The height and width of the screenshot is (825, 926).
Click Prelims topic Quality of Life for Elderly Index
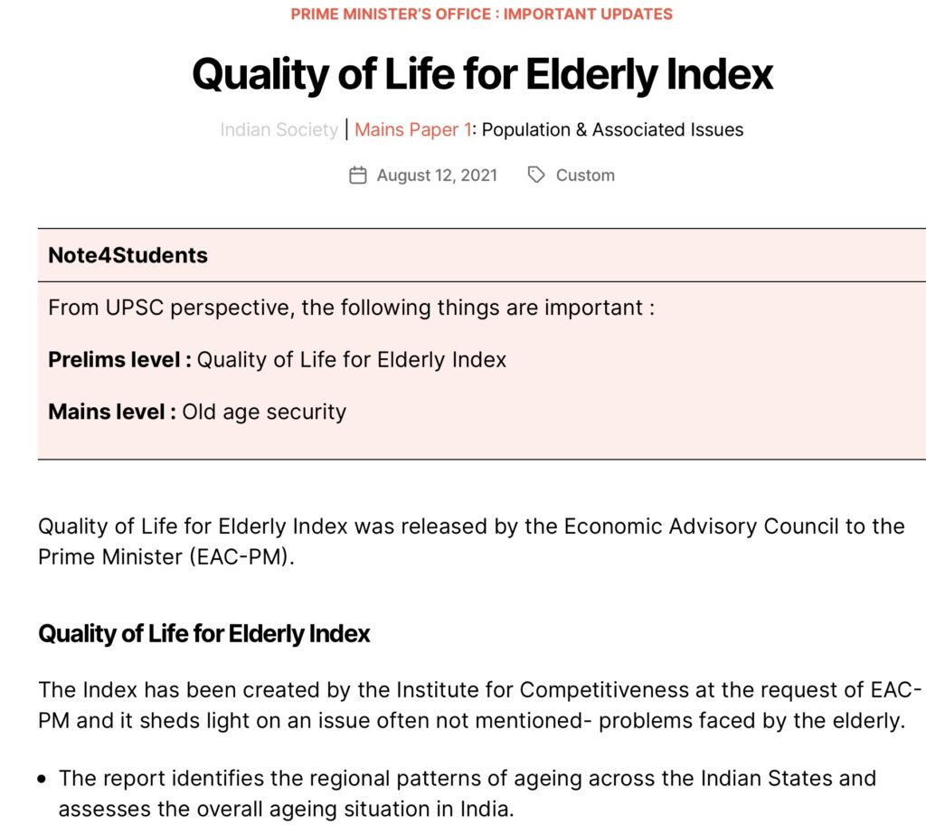[352, 360]
